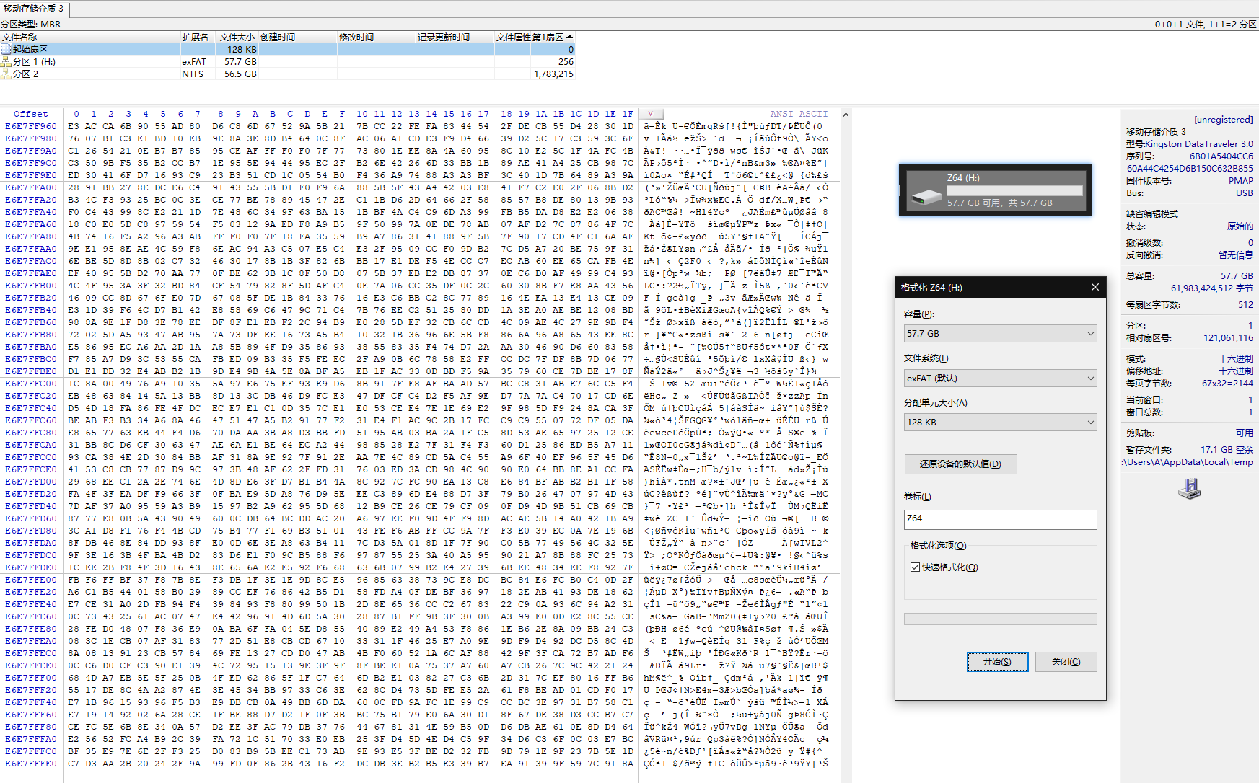
Task: Click the sort arrow on 第1扇区 column
Action: (x=569, y=37)
